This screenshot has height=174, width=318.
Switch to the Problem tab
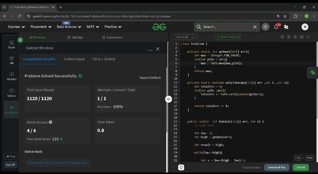pyautogui.click(x=37, y=37)
